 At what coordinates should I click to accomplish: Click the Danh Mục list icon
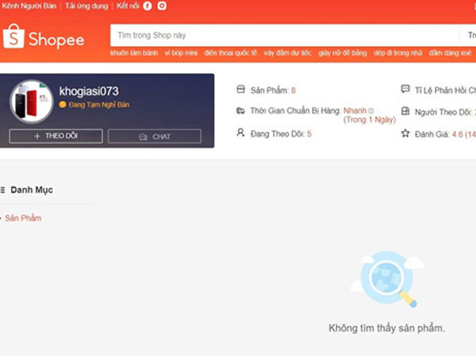2,190
